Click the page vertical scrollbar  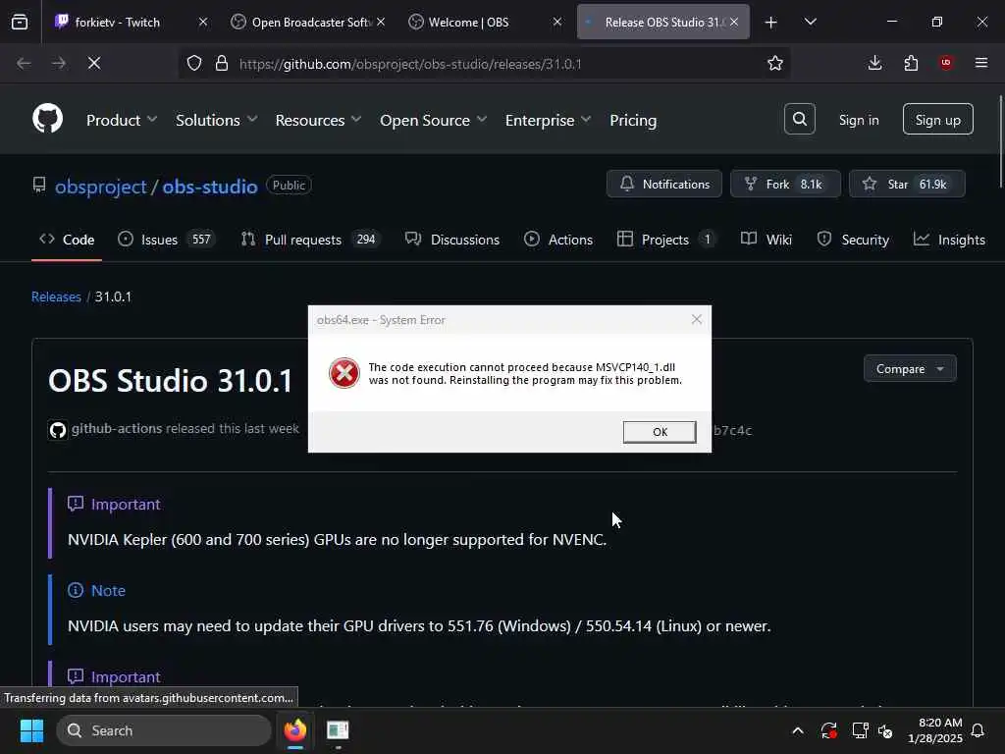click(x=1000, y=142)
